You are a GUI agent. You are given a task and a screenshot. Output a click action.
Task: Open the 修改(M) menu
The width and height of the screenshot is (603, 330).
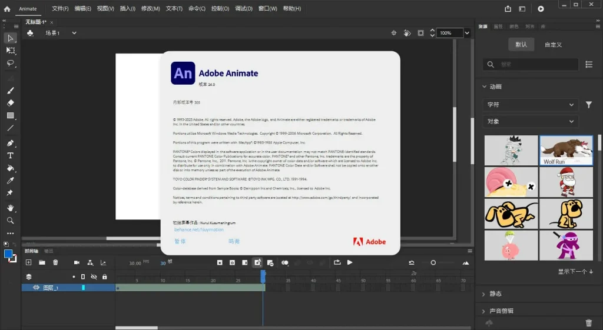pos(150,8)
